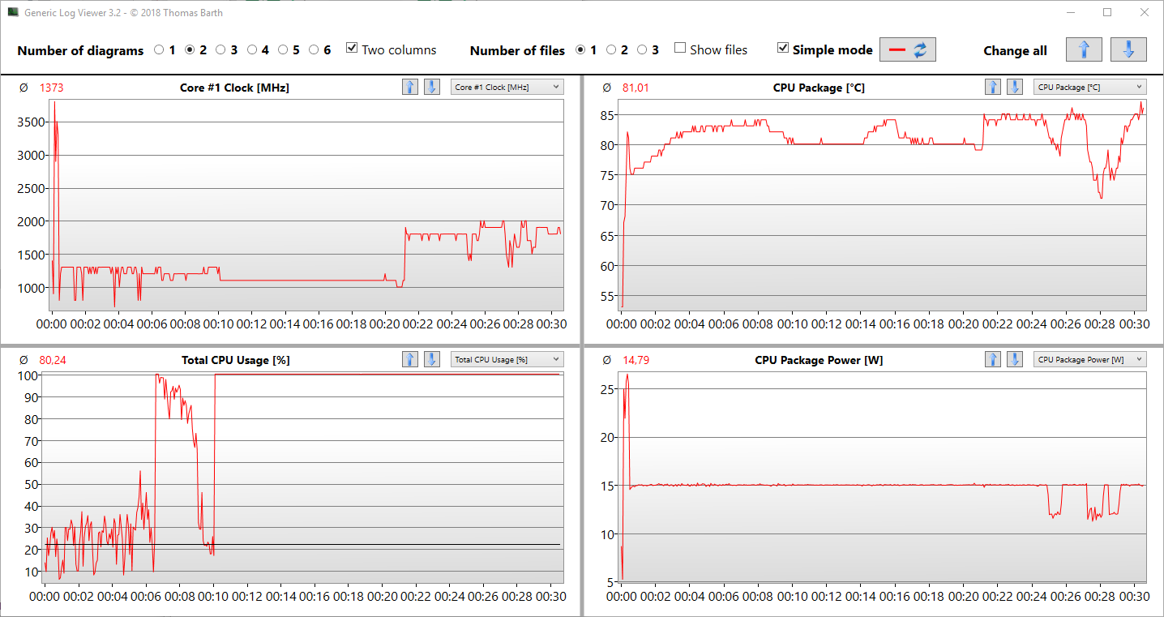This screenshot has width=1164, height=617.
Task: Click the average value 81,01
Action: [x=635, y=88]
